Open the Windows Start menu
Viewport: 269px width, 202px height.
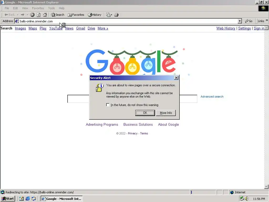click(8, 199)
